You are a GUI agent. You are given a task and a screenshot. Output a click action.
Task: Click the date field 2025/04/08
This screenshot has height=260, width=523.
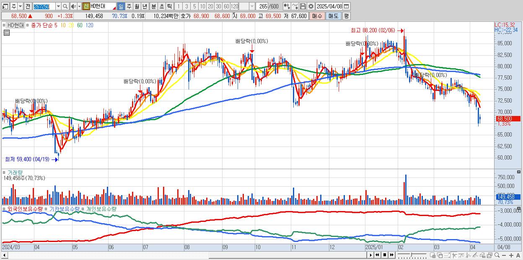[x=329, y=6]
